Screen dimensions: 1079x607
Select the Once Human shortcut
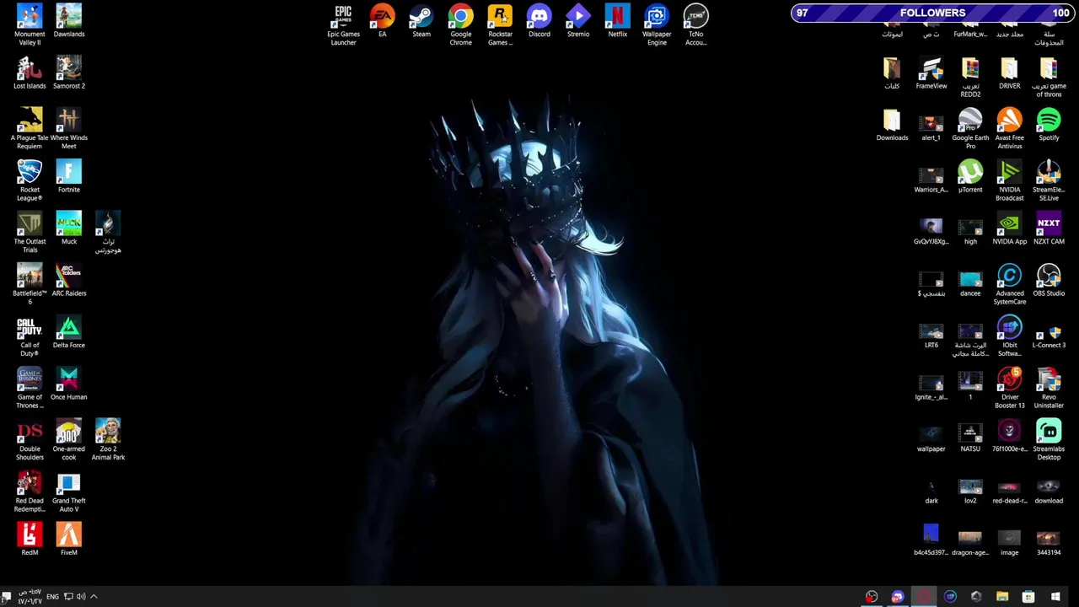coord(69,384)
